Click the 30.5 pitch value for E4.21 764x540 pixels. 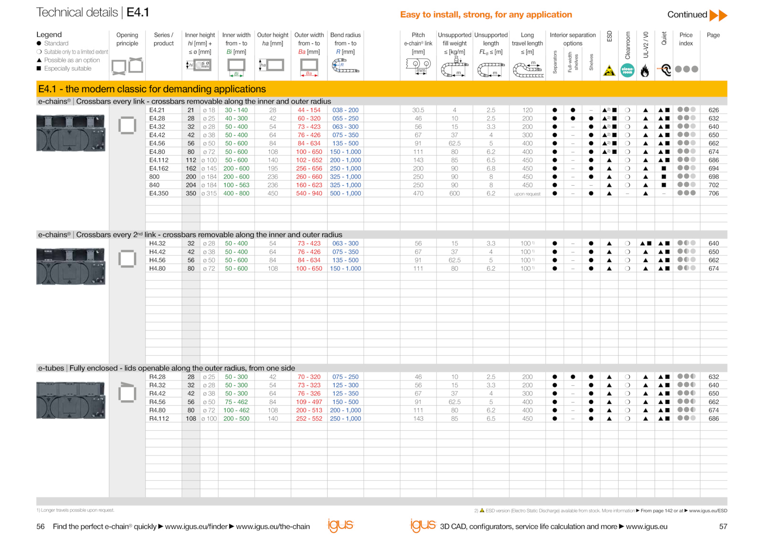418,110
